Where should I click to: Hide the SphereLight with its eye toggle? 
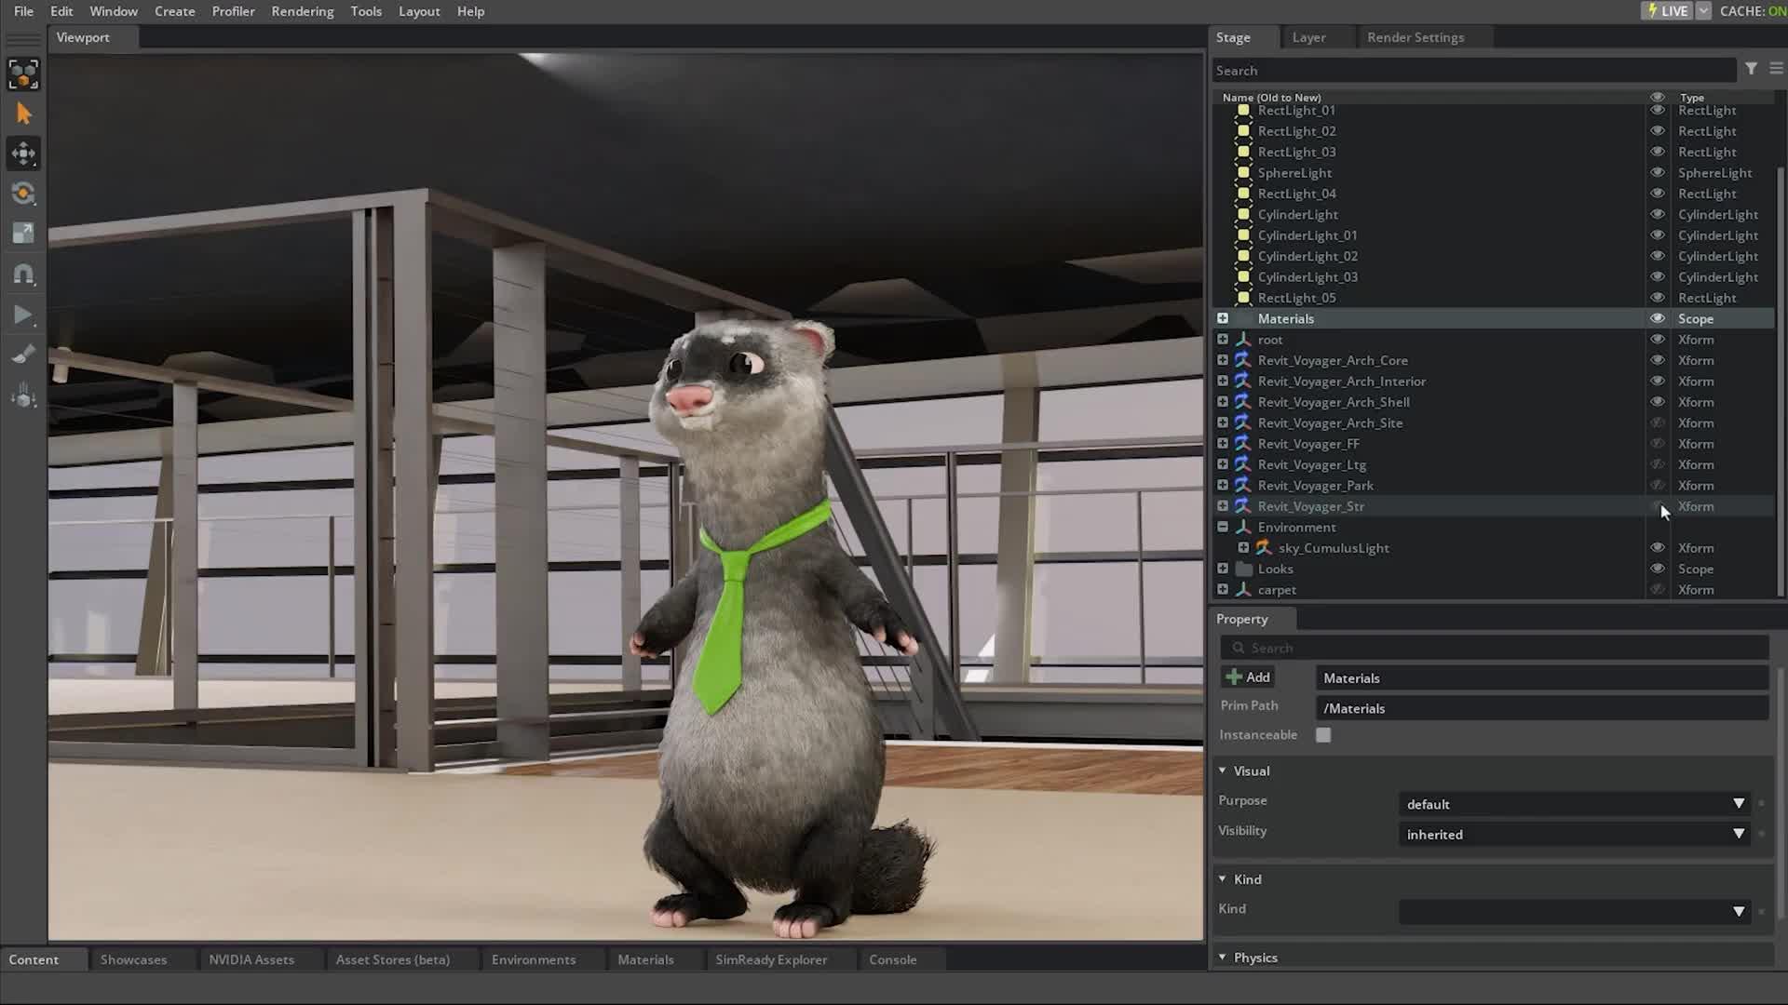click(x=1658, y=171)
